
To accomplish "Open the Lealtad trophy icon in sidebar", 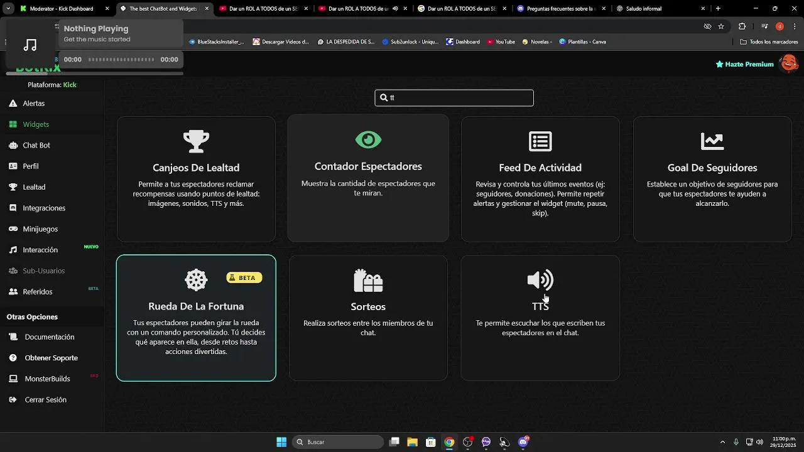I will tap(13, 187).
